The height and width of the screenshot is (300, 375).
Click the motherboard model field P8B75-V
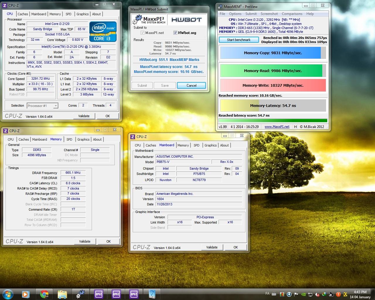coord(183,162)
